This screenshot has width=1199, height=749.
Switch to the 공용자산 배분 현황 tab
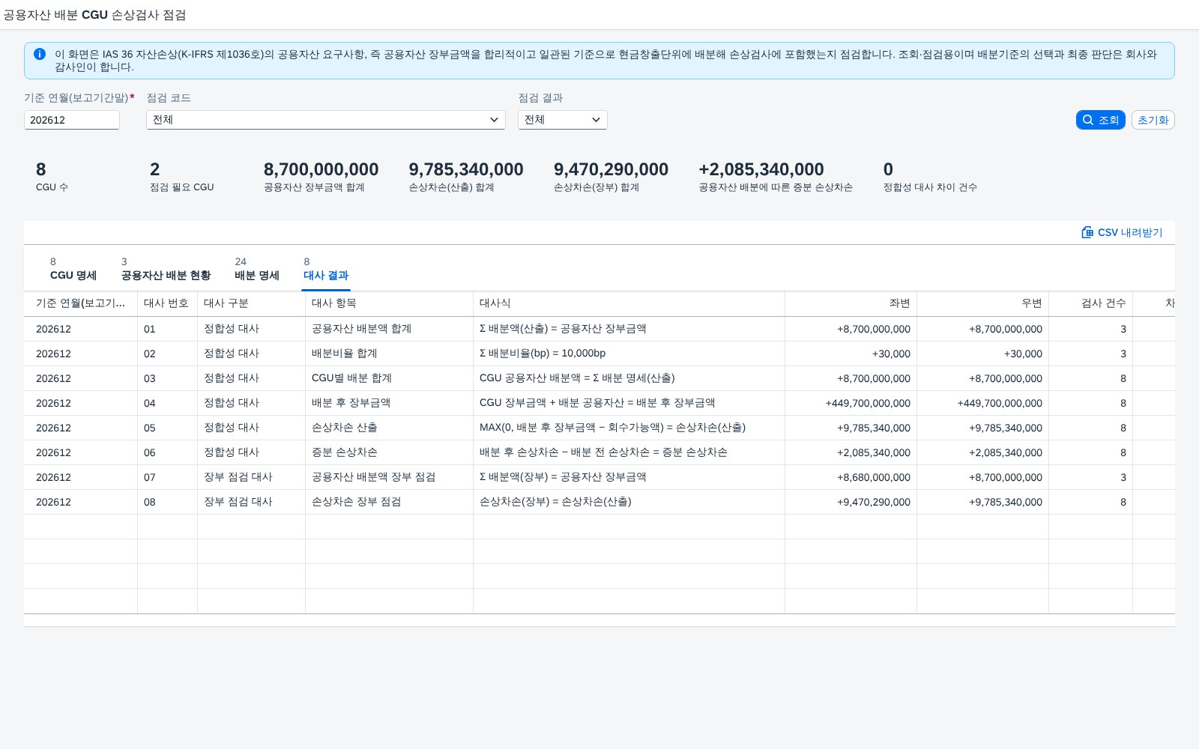[x=166, y=269]
